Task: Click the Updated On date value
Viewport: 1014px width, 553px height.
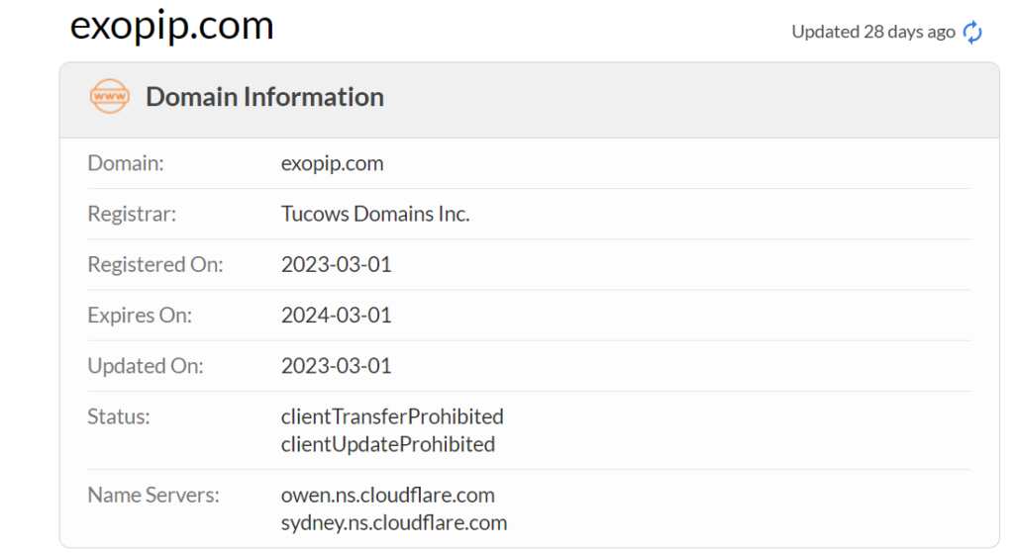Action: coord(337,366)
